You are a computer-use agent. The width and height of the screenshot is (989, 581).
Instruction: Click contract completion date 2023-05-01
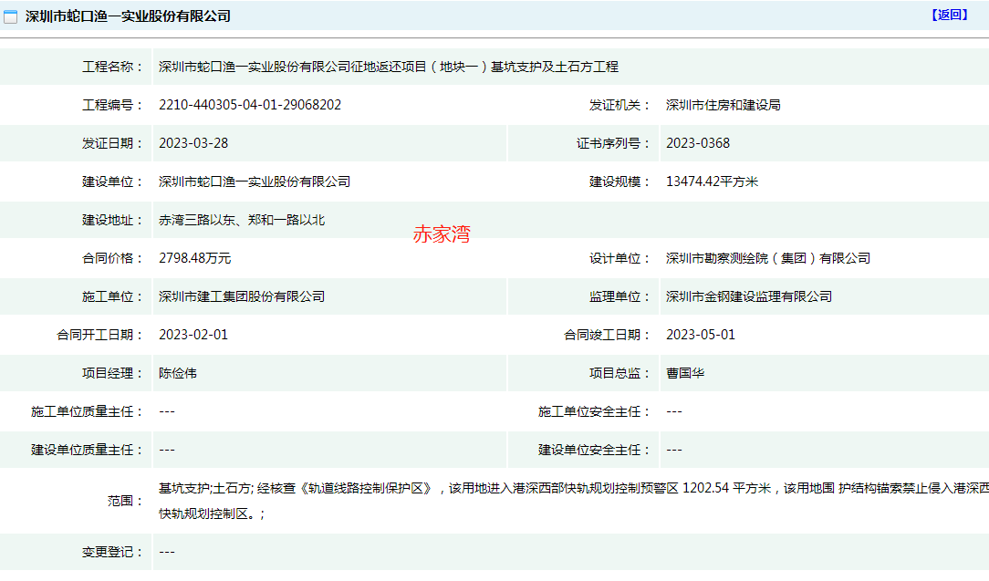[x=700, y=335]
